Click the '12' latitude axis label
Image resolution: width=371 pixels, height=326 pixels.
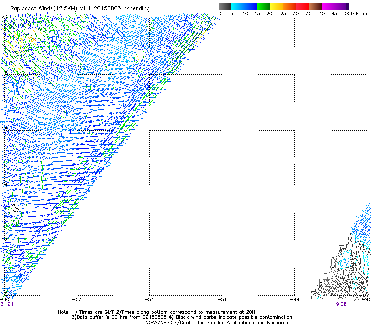(x=4, y=239)
